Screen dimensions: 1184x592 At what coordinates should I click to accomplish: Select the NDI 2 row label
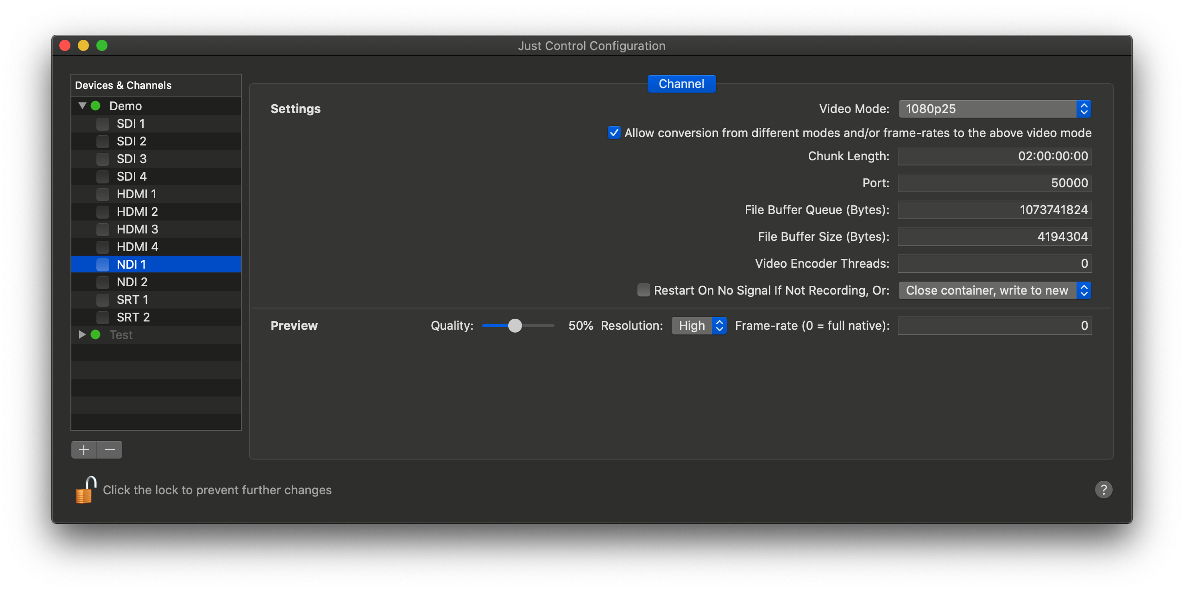[x=132, y=282]
